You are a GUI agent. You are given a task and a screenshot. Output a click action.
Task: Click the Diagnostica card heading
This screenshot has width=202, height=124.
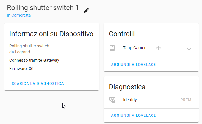127,87
